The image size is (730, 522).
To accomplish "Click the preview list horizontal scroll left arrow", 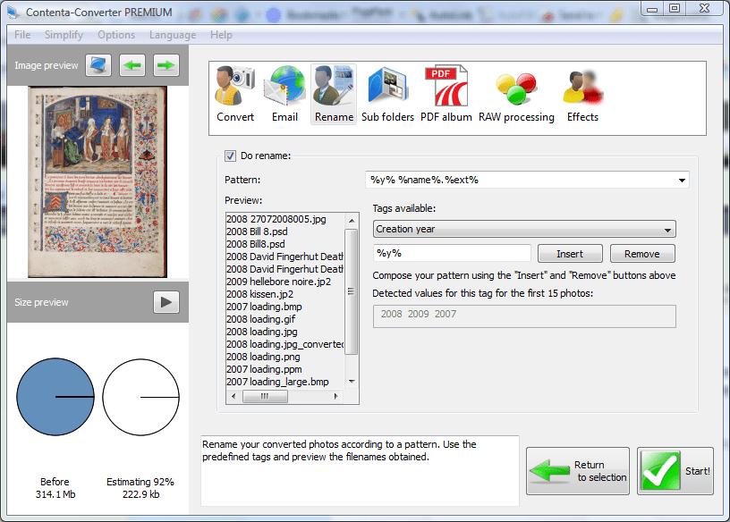I will (233, 396).
